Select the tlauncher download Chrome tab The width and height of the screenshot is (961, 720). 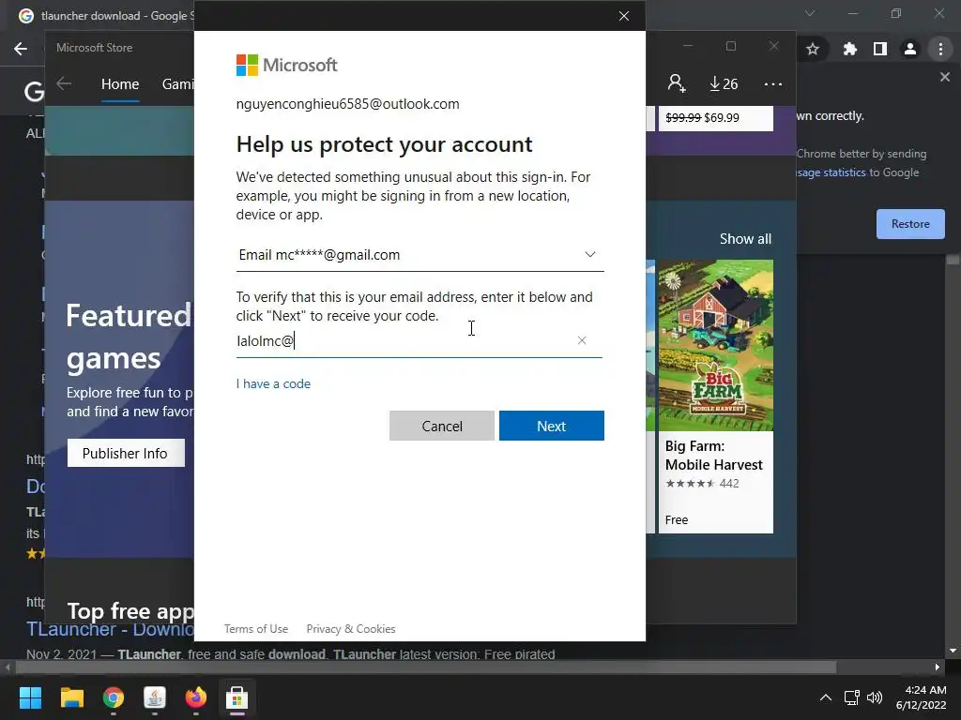pos(104,16)
